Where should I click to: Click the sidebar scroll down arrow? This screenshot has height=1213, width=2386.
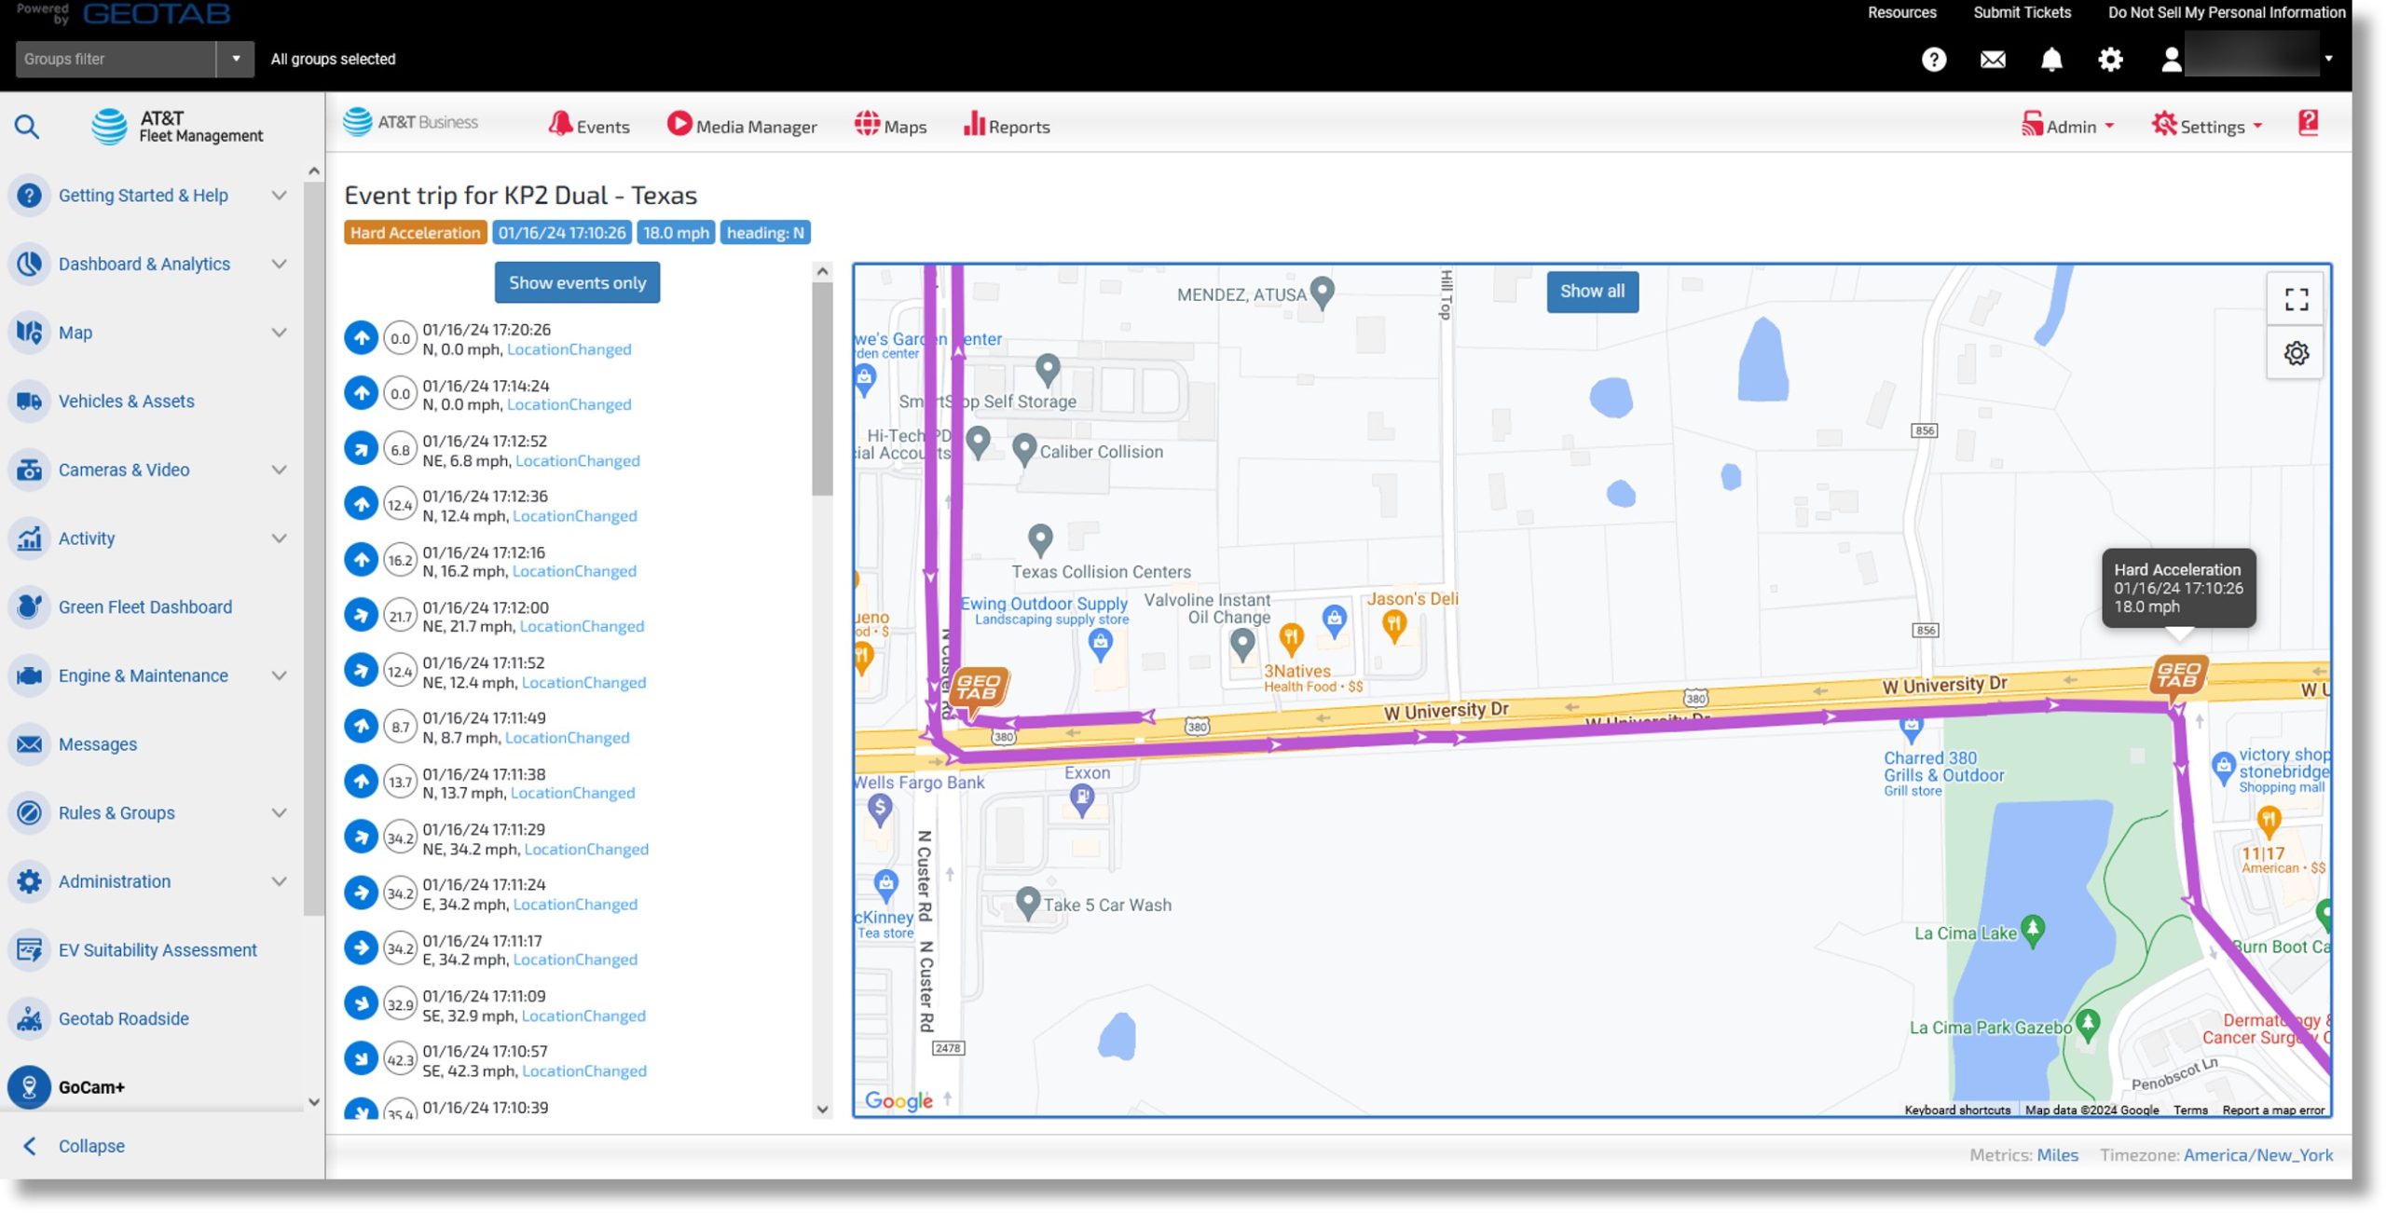click(314, 1102)
